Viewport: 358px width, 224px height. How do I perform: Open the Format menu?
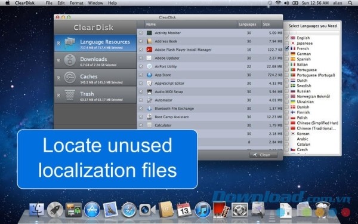point(76,3)
